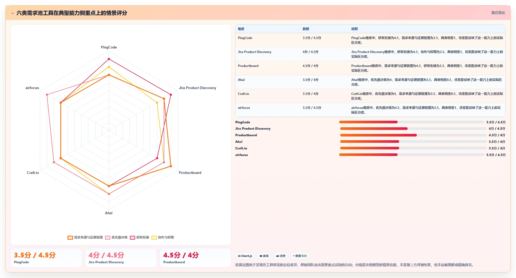Image resolution: width=516 pixels, height=278 pixels.
Task: Click the 进度 tag
Action: click(x=281, y=256)
